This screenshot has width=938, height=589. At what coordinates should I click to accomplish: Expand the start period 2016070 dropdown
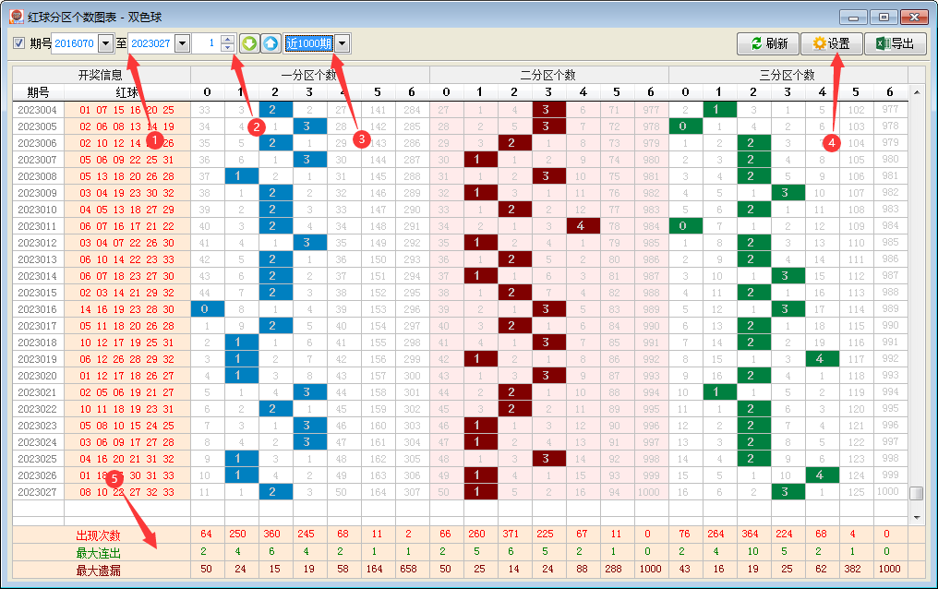[x=105, y=43]
